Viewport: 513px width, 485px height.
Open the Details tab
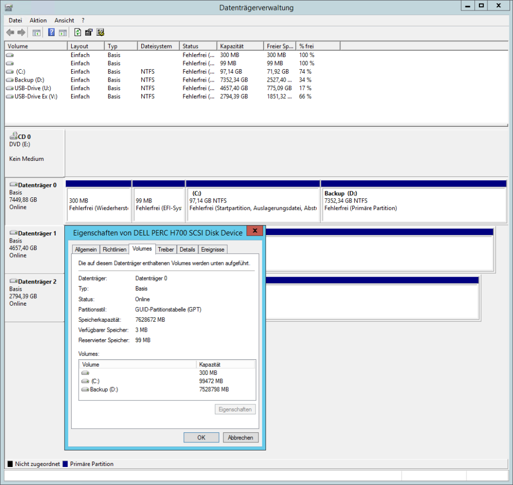187,249
